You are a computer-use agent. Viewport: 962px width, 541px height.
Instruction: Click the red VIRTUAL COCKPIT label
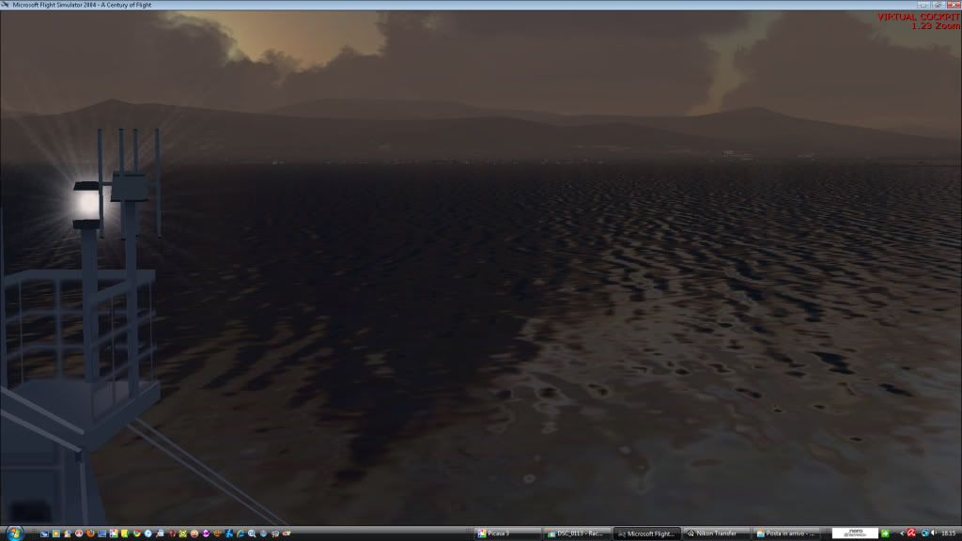[x=919, y=17]
